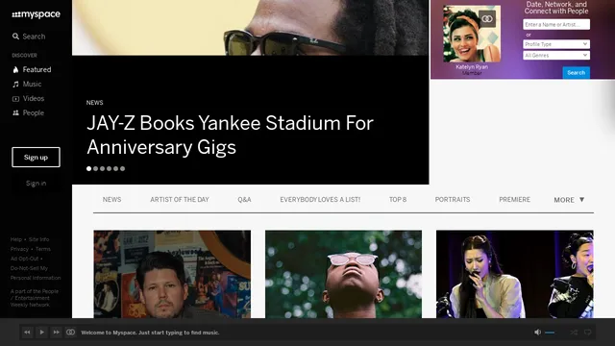Image resolution: width=615 pixels, height=346 pixels.
Task: Open Search in the sidebar
Action: [29, 37]
